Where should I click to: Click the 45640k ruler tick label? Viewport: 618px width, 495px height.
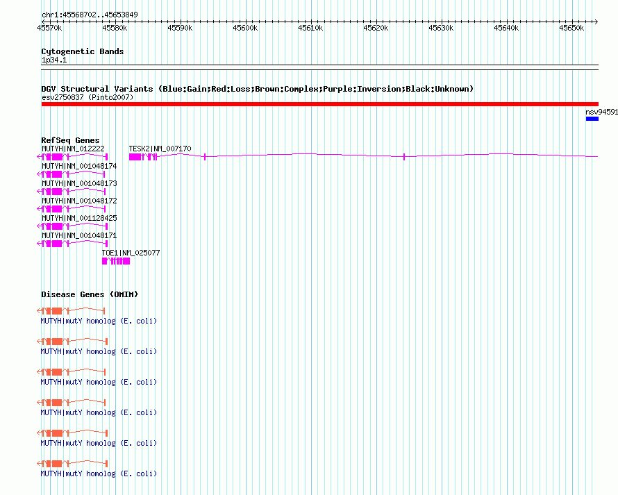(x=506, y=28)
